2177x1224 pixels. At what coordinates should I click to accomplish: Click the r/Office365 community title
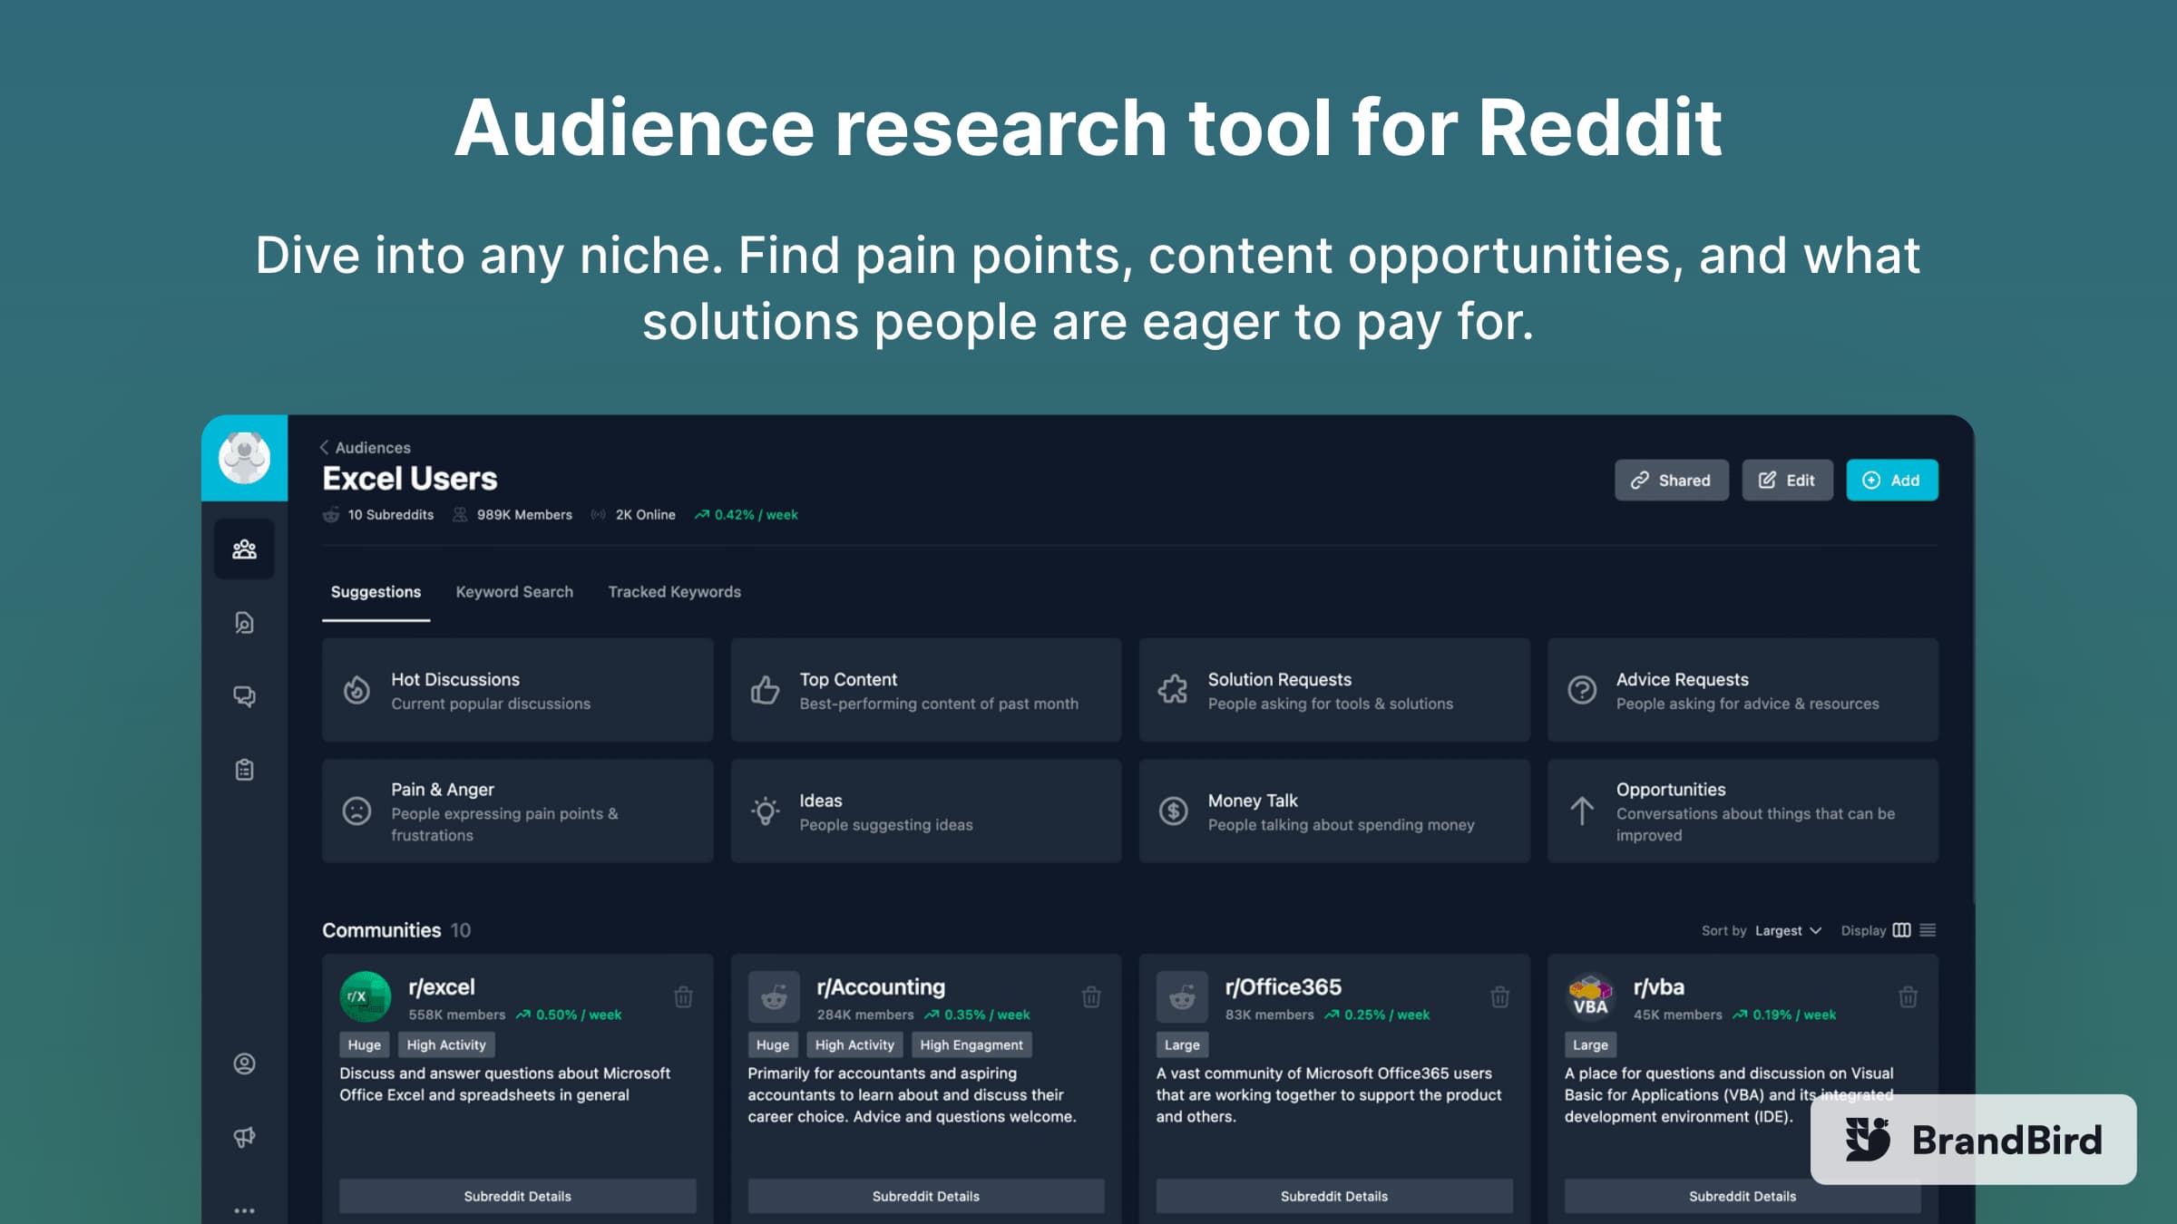pos(1283,986)
